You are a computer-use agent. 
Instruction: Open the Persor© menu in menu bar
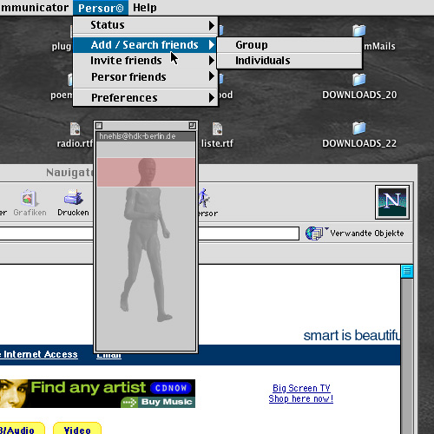[x=101, y=8]
